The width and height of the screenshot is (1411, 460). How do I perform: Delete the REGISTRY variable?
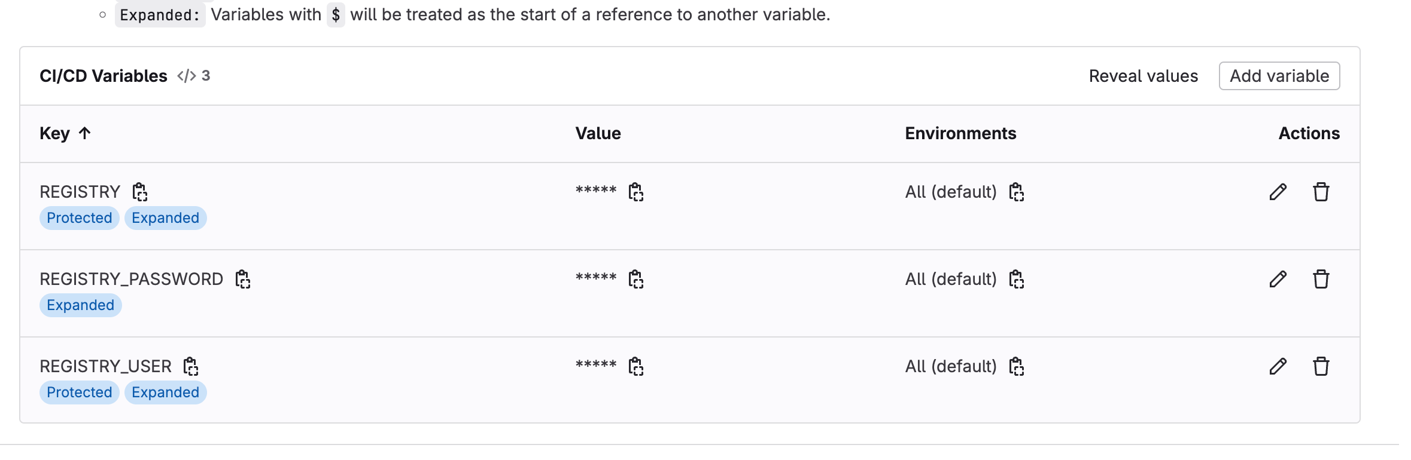[x=1321, y=192]
